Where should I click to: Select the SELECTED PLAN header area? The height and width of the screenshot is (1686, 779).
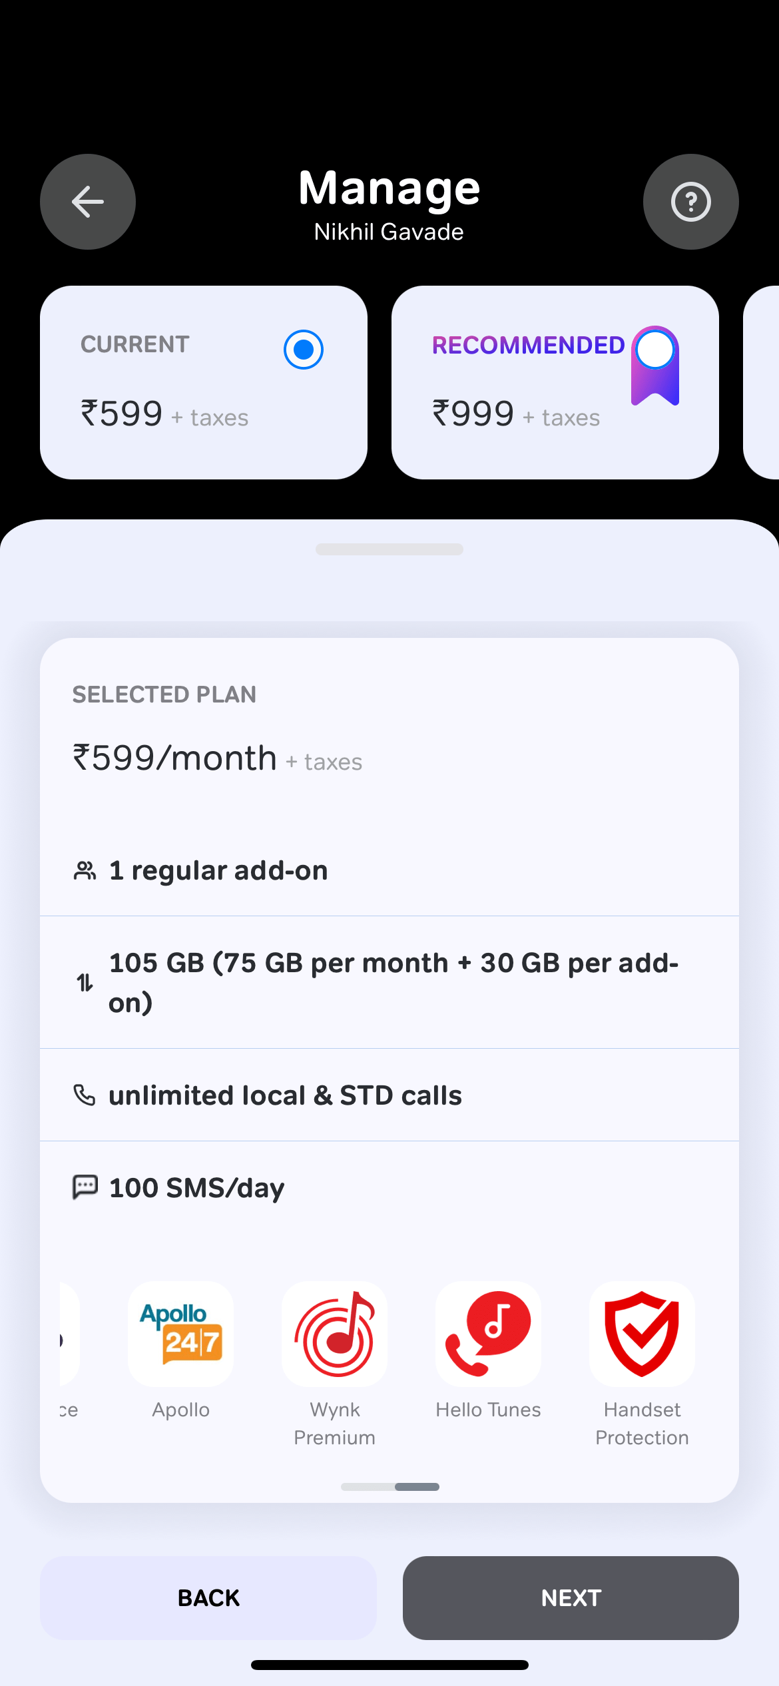click(x=164, y=695)
